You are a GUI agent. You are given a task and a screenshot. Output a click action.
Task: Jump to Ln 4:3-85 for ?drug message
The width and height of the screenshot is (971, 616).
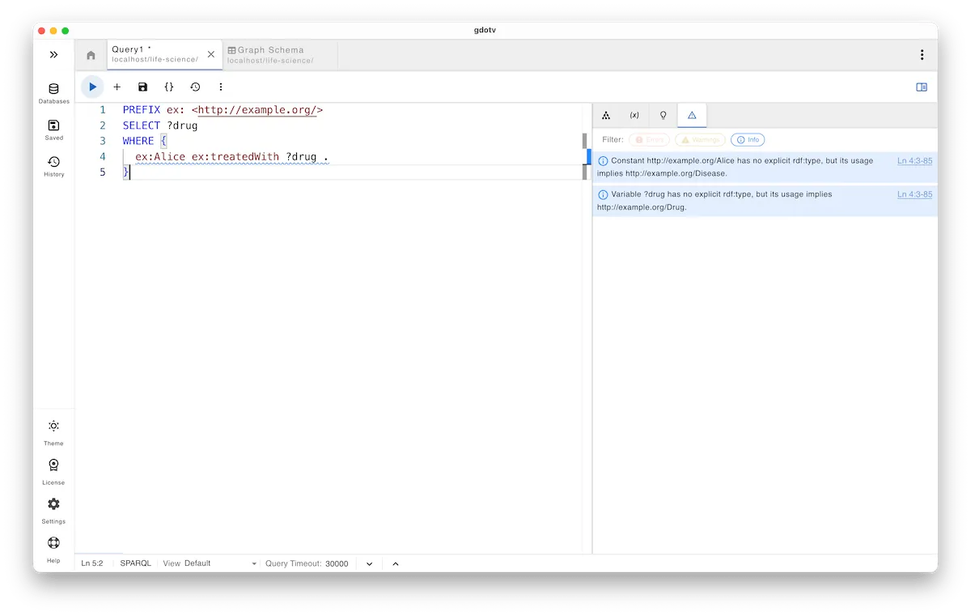(914, 194)
